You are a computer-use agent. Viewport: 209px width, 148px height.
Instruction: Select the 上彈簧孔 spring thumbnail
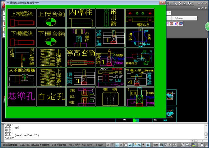51,57
